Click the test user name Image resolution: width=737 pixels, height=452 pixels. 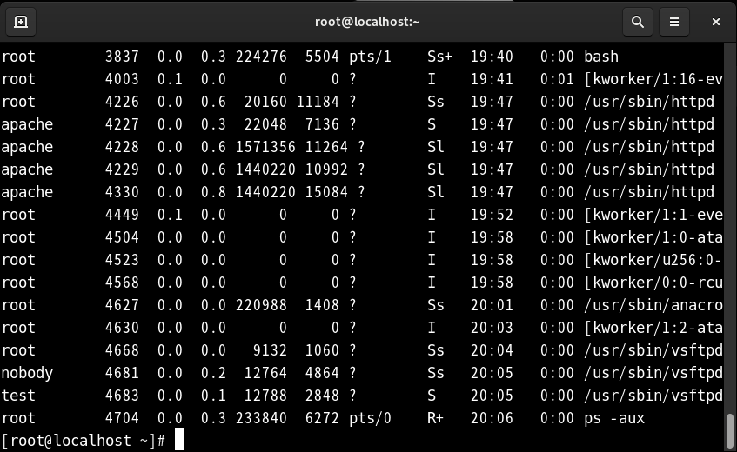(18, 395)
